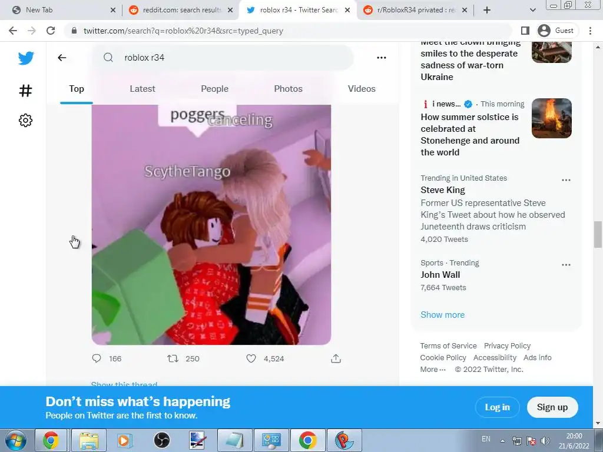Screen dimensions: 603x452
Task: Open Twitter home via bird logo
Action: [26, 58]
